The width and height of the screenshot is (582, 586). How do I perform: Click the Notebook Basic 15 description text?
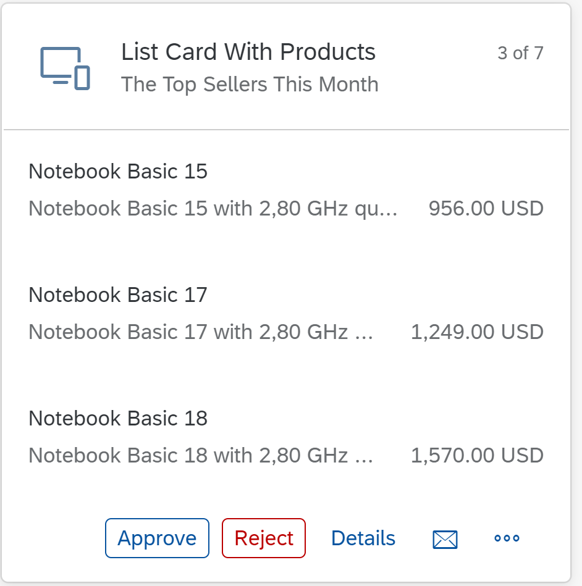pos(213,208)
